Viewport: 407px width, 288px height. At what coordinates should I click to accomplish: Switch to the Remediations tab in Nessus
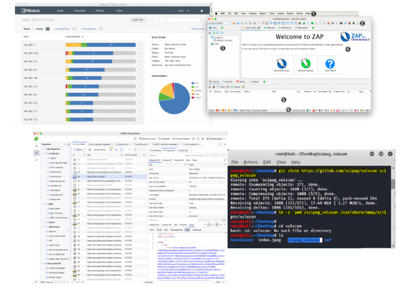[x=89, y=29]
